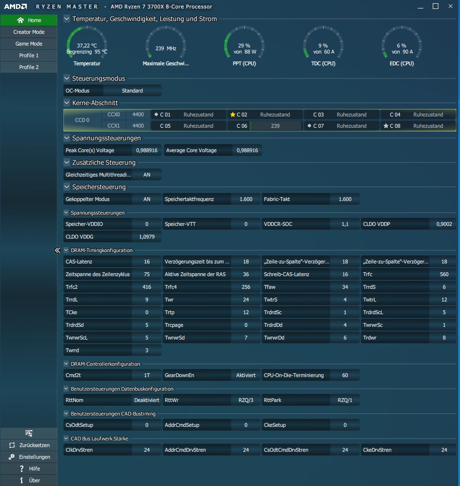Click the ClkDrvStren value 24
The width and height of the screenshot is (460, 486).
147,450
